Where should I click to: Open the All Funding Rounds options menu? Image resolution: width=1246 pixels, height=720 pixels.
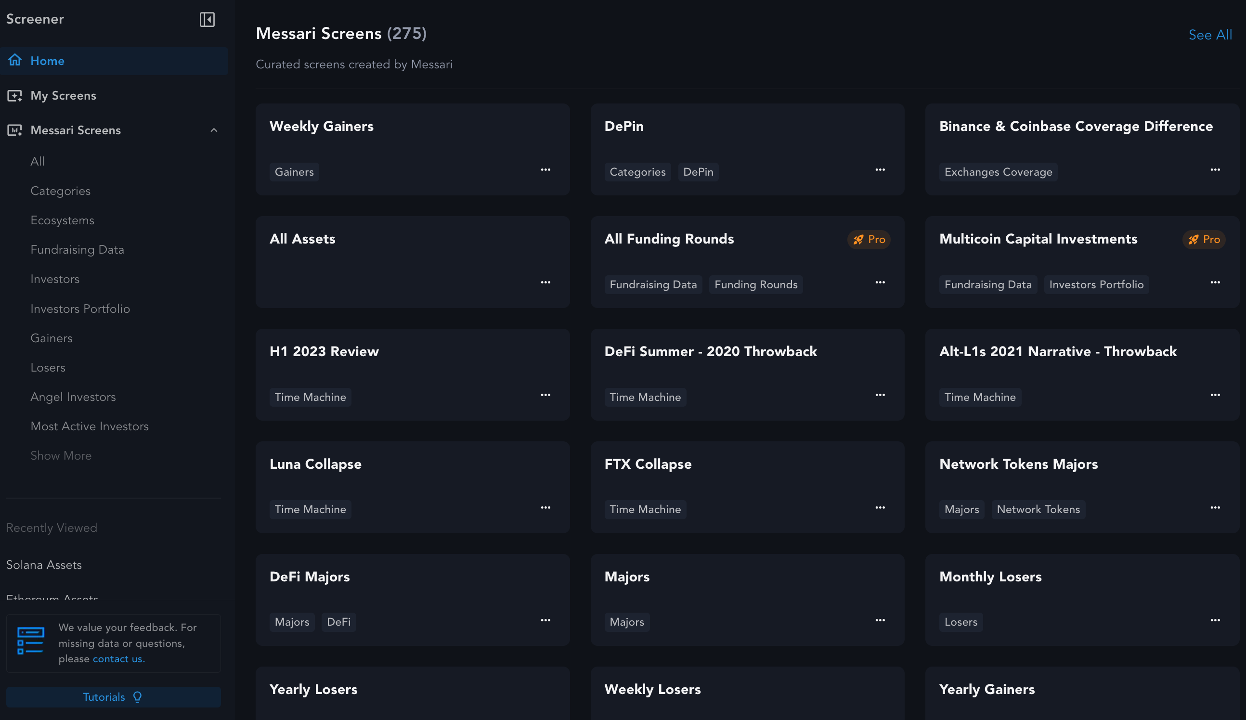click(x=880, y=282)
